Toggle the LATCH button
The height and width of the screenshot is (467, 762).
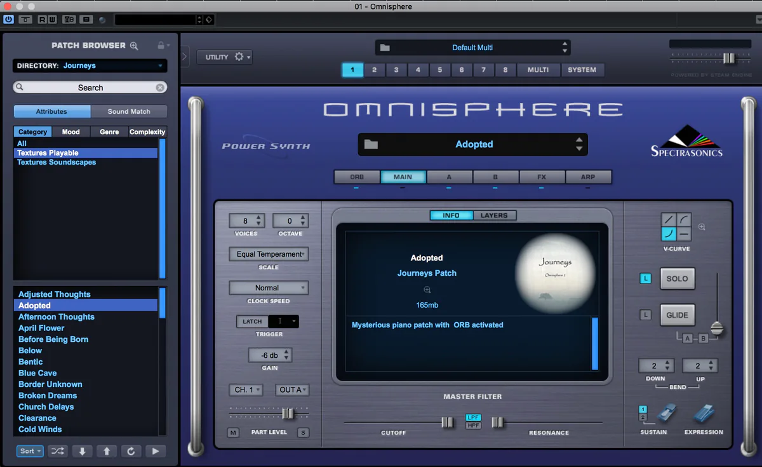click(x=252, y=321)
